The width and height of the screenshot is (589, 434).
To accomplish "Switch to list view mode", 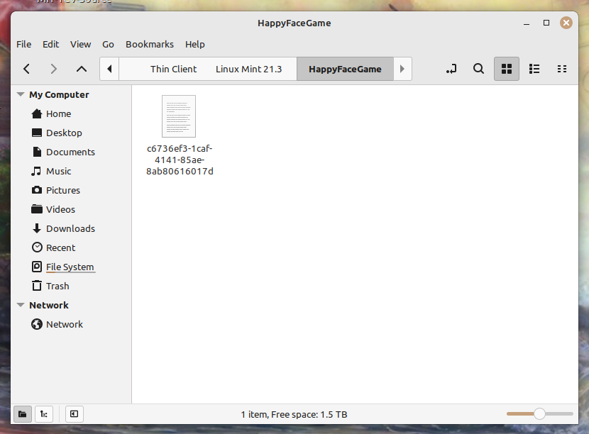I will [534, 69].
